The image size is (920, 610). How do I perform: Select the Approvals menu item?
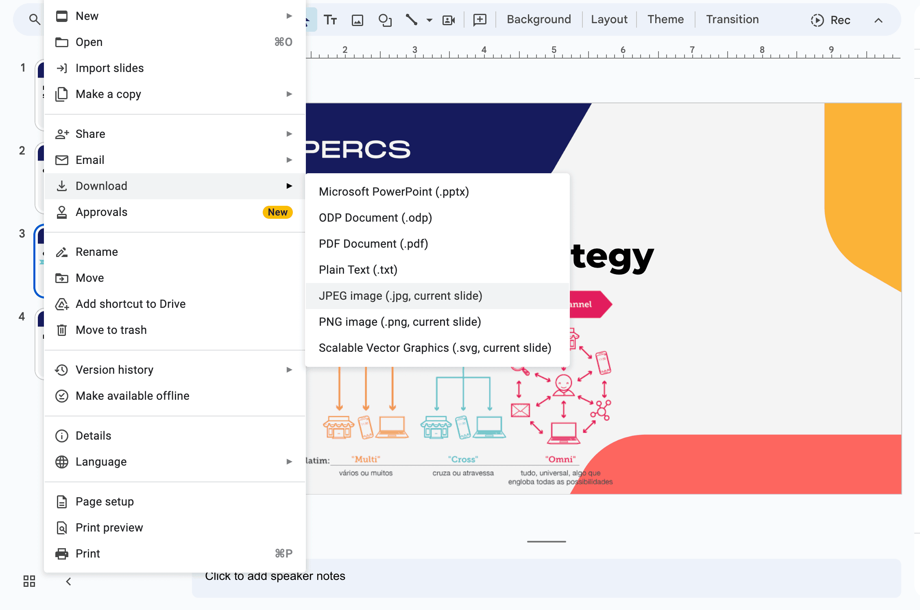175,212
